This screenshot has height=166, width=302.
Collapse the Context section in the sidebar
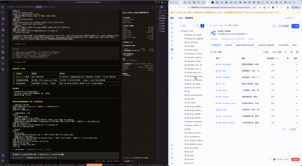pyautogui.click(x=127, y=17)
